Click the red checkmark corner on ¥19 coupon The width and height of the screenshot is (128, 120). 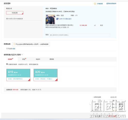(x=29, y=80)
